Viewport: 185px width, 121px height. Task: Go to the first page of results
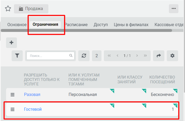click(109, 56)
